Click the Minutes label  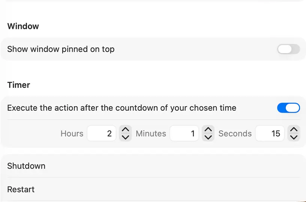tap(151, 134)
